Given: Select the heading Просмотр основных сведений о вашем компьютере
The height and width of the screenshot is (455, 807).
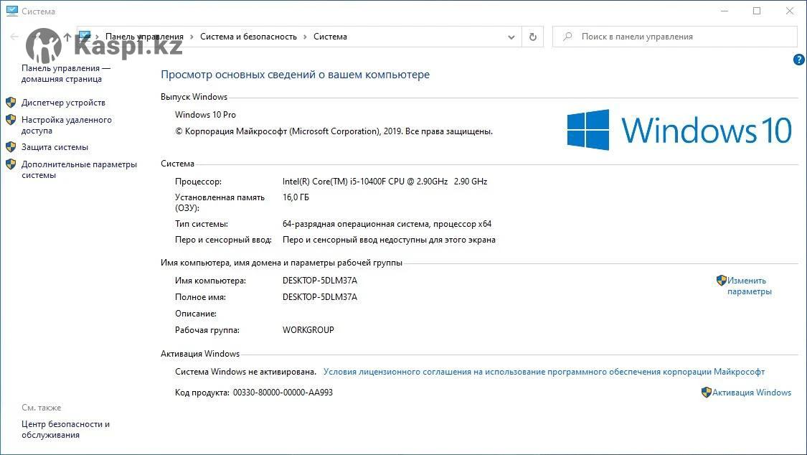Looking at the screenshot, I should (295, 75).
